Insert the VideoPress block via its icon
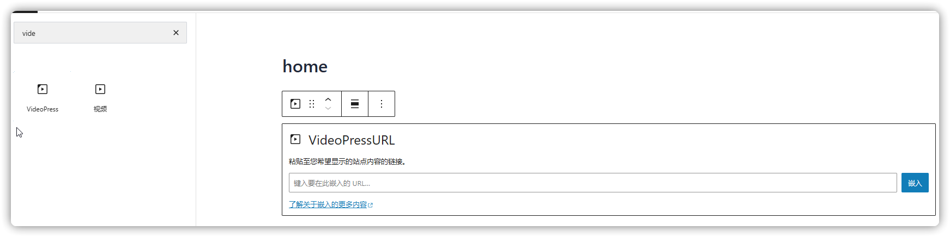This screenshot has width=950, height=237. (x=43, y=89)
